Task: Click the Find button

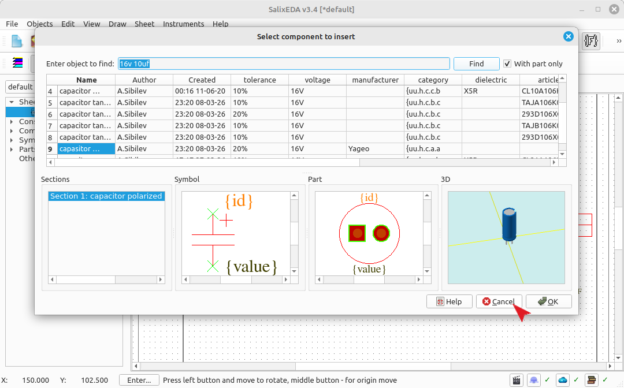Action: point(476,64)
